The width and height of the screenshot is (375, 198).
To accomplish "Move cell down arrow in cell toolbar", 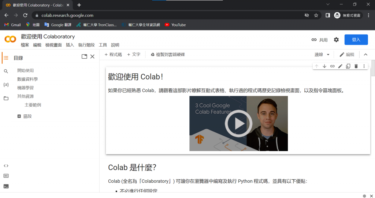I will pos(324,66).
